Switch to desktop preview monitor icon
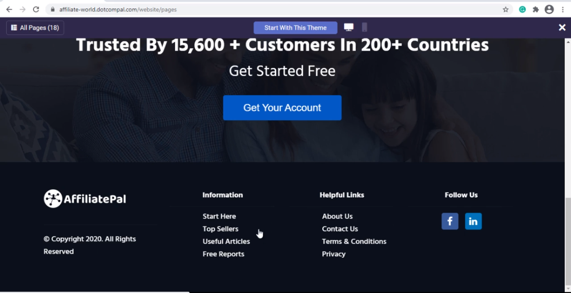The image size is (571, 293). pyautogui.click(x=349, y=27)
